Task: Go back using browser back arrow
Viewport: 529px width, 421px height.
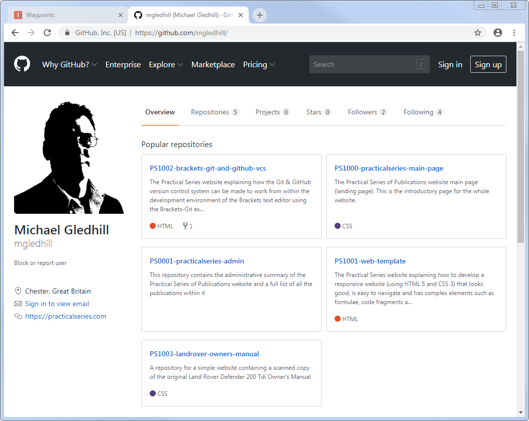Action: [x=15, y=33]
